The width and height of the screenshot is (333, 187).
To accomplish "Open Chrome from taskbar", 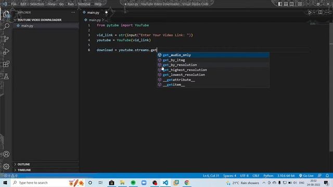I will click(187, 183).
